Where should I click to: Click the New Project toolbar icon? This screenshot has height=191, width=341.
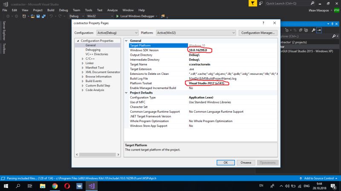point(24,16)
